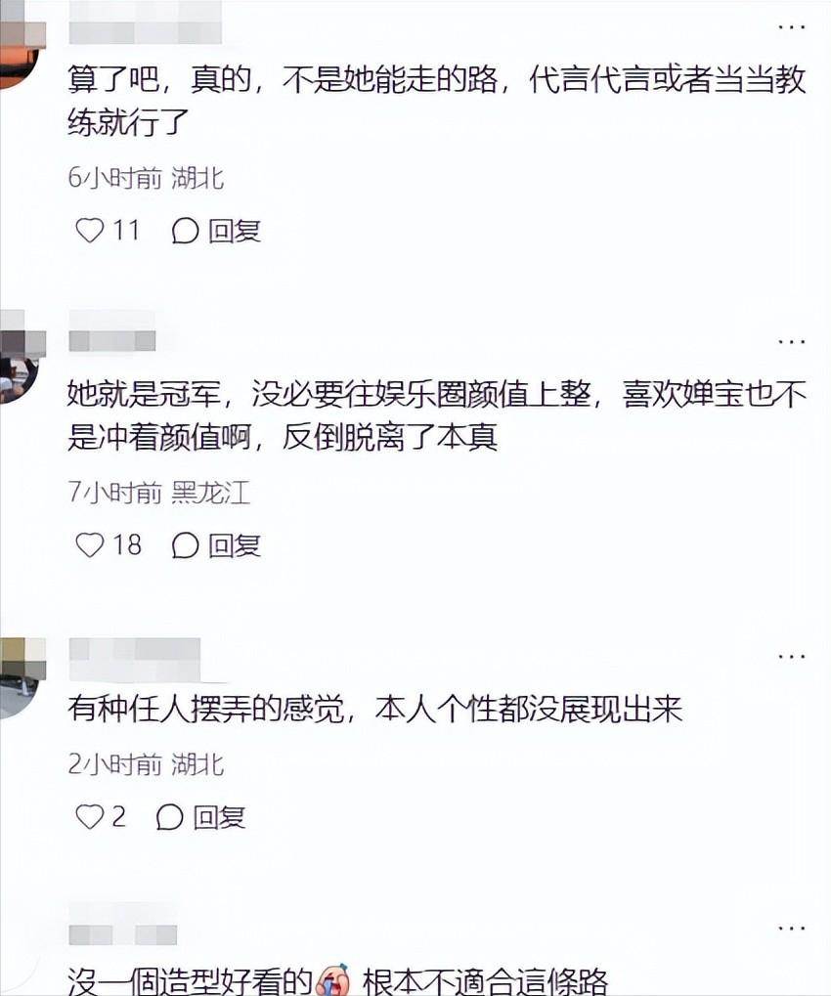Open the second commenter's avatar

[x=21, y=359]
